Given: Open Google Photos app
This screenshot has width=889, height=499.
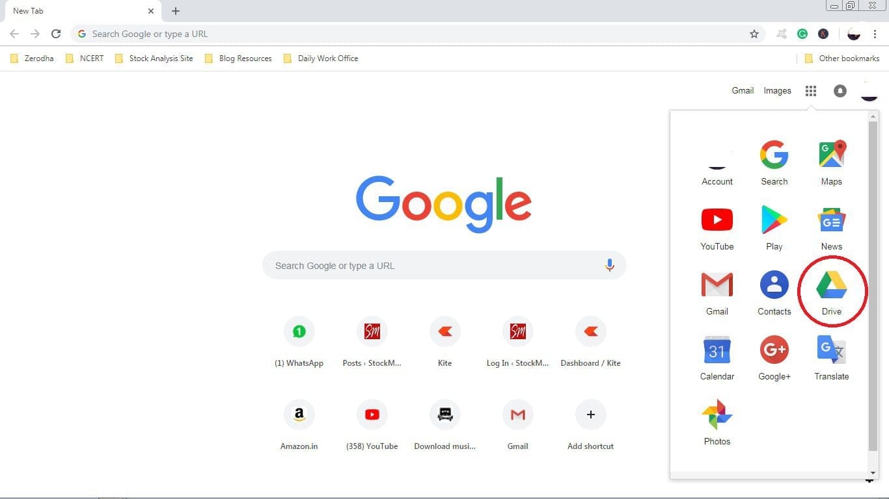Looking at the screenshot, I should (x=717, y=423).
